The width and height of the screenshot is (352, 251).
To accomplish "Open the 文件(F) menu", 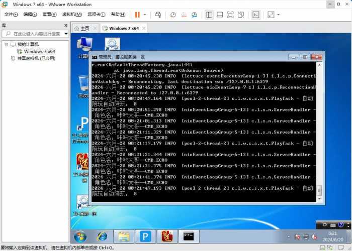I will 11,15.
